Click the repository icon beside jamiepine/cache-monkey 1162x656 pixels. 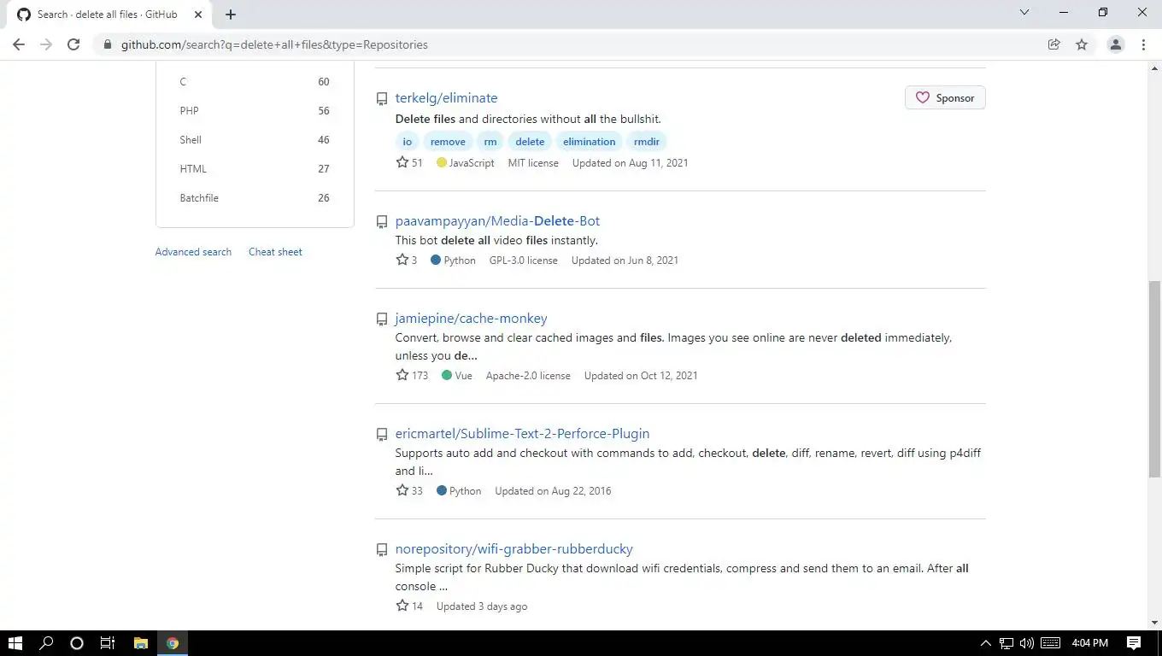pos(382,319)
